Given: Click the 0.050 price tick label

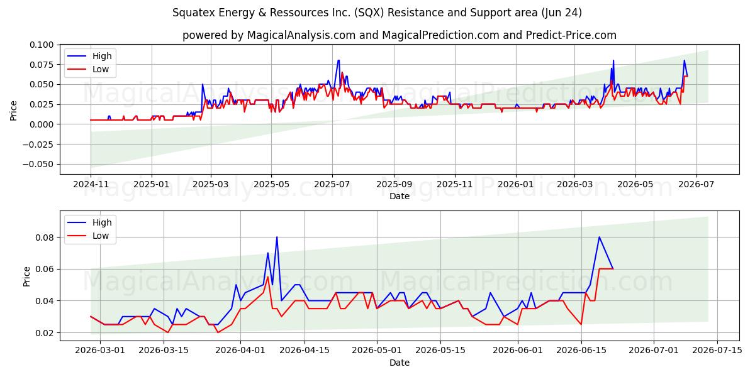Looking at the screenshot, I should click(x=42, y=84).
